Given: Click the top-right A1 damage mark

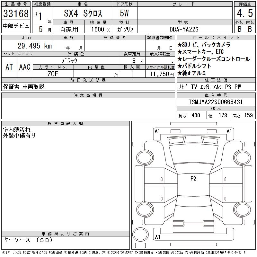Looking at the screenshot, I should [229, 131].
